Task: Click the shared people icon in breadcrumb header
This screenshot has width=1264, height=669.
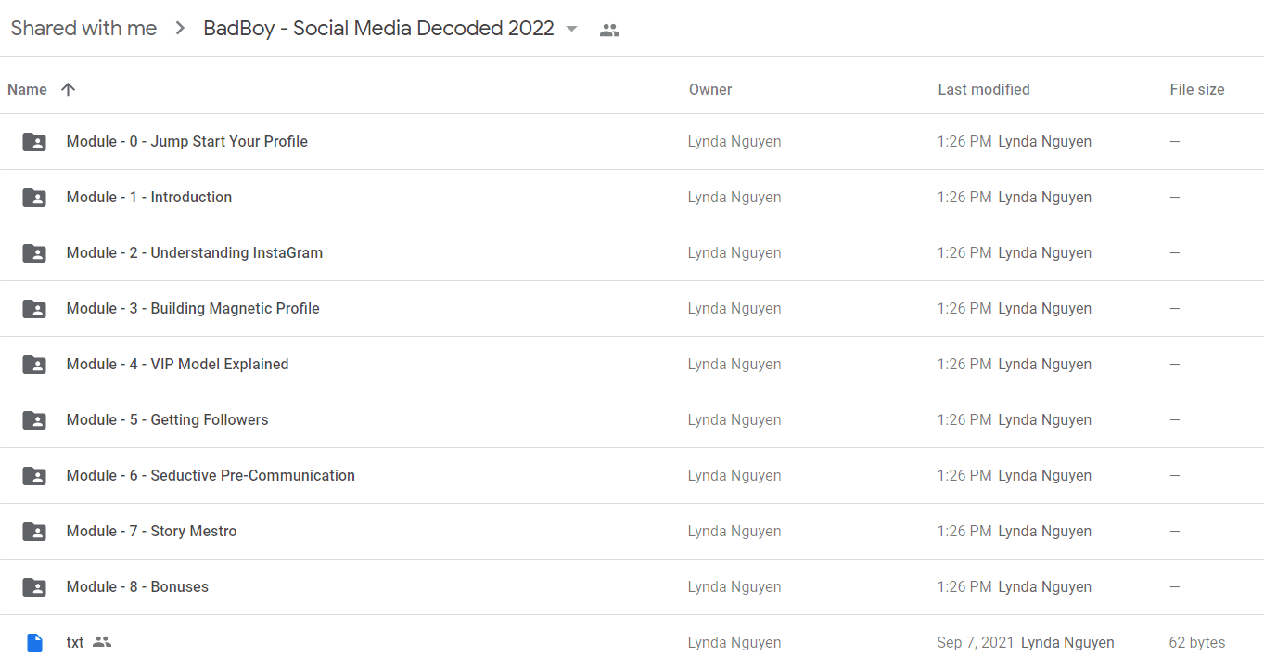Action: pos(609,30)
